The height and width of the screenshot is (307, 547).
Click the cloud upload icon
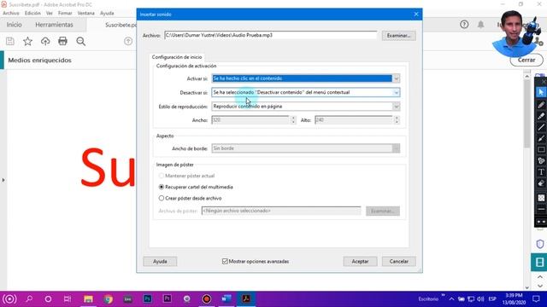click(x=45, y=41)
